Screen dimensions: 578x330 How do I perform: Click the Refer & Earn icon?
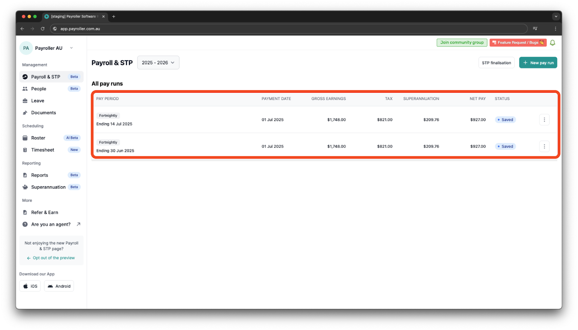coord(25,212)
